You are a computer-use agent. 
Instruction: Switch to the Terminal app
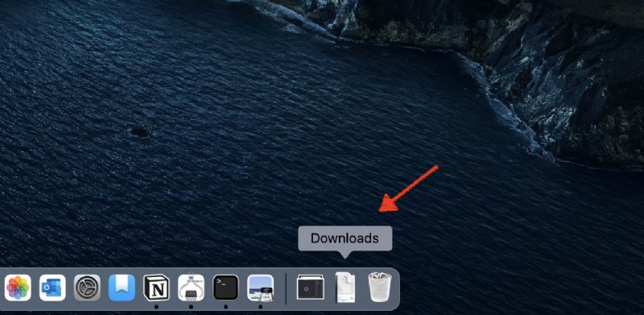point(226,288)
